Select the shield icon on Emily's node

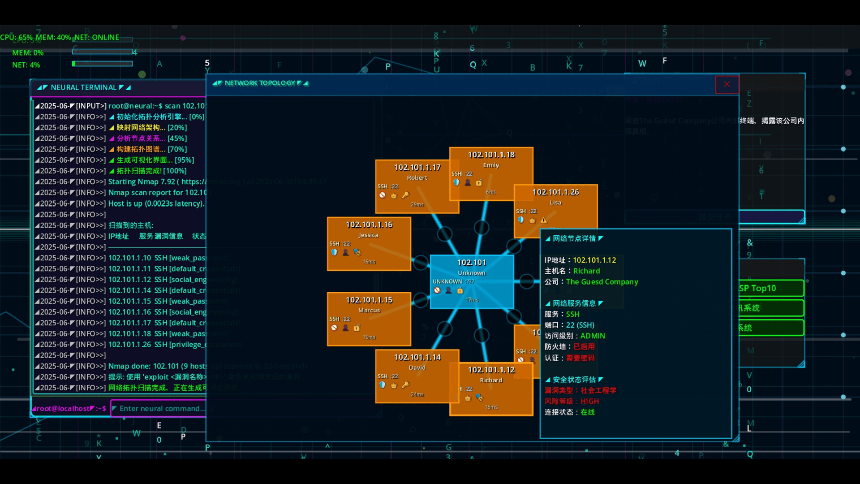[456, 183]
